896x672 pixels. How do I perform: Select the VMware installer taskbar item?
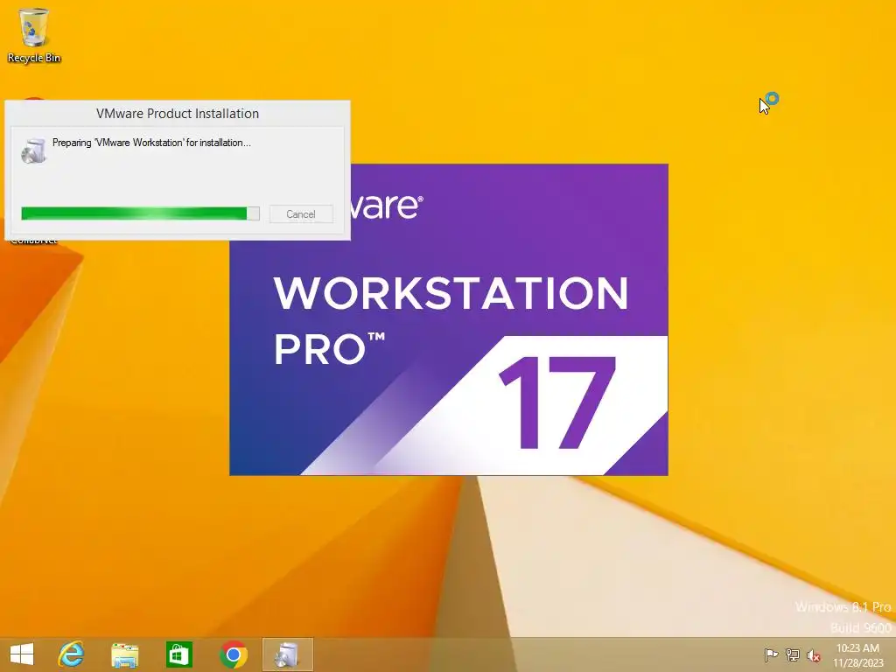coord(287,654)
